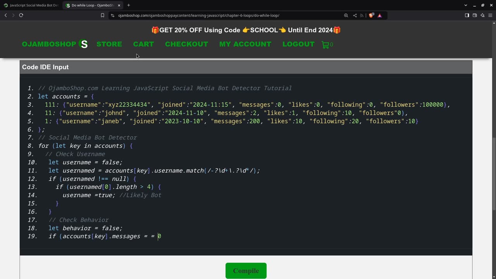
Task: Open the Brave Wallet icon
Action: (x=475, y=15)
